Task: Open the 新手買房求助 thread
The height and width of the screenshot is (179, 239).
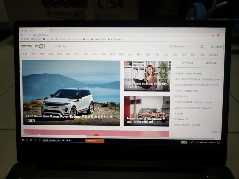Action: [181, 96]
